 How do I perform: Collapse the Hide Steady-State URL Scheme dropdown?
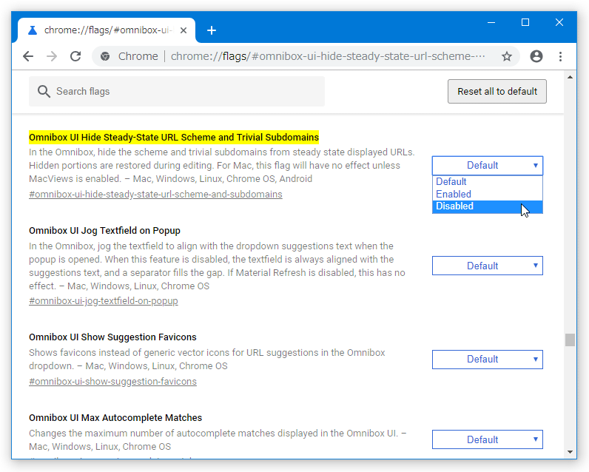487,166
